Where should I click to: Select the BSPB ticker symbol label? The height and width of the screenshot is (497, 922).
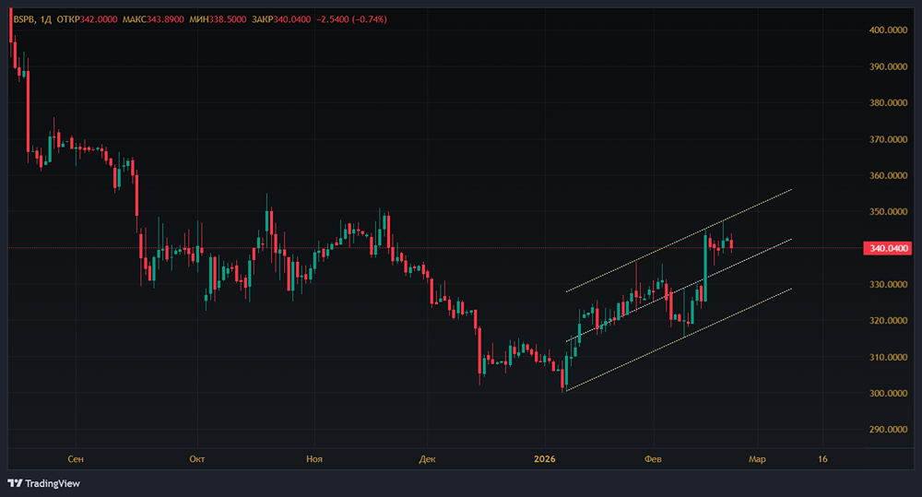click(x=24, y=19)
